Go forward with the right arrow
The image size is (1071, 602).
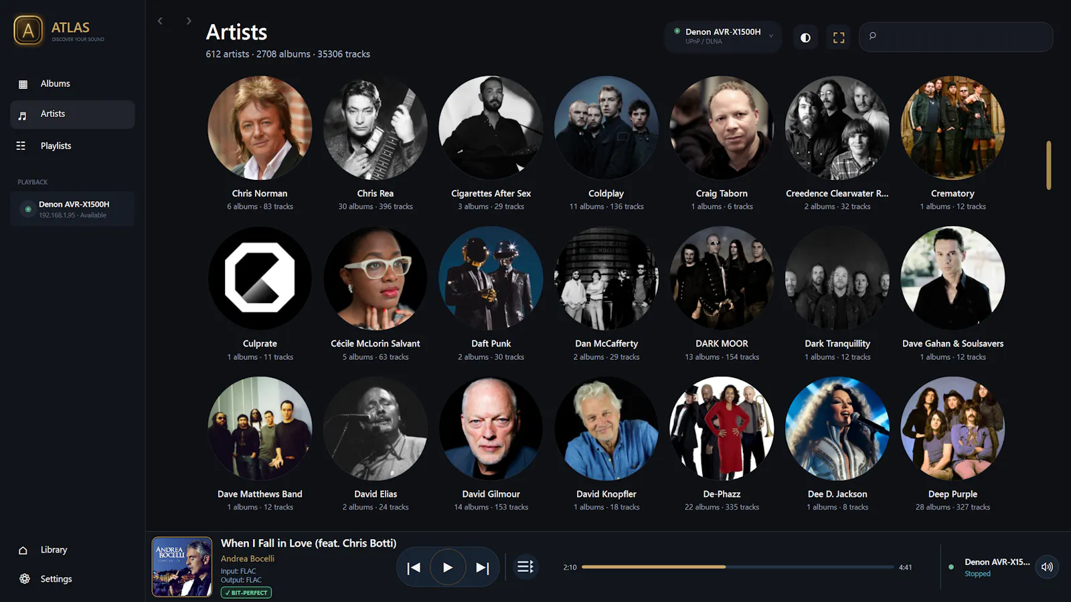click(x=189, y=21)
